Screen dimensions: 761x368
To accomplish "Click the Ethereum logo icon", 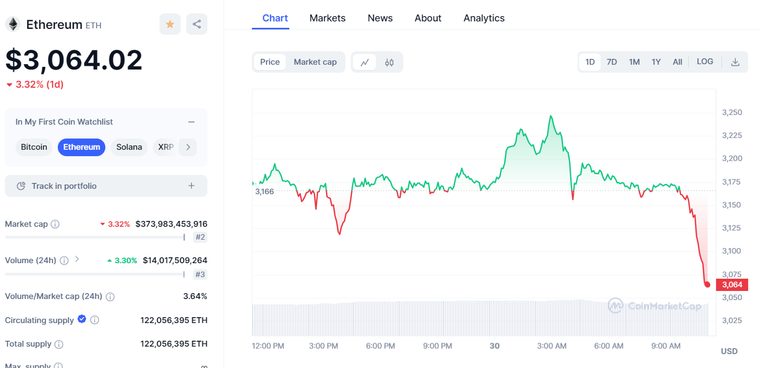I will [13, 24].
